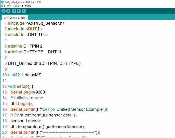175x138 pixels.
Task: Click the DHT11 value on line 6
Action: click(55, 52)
